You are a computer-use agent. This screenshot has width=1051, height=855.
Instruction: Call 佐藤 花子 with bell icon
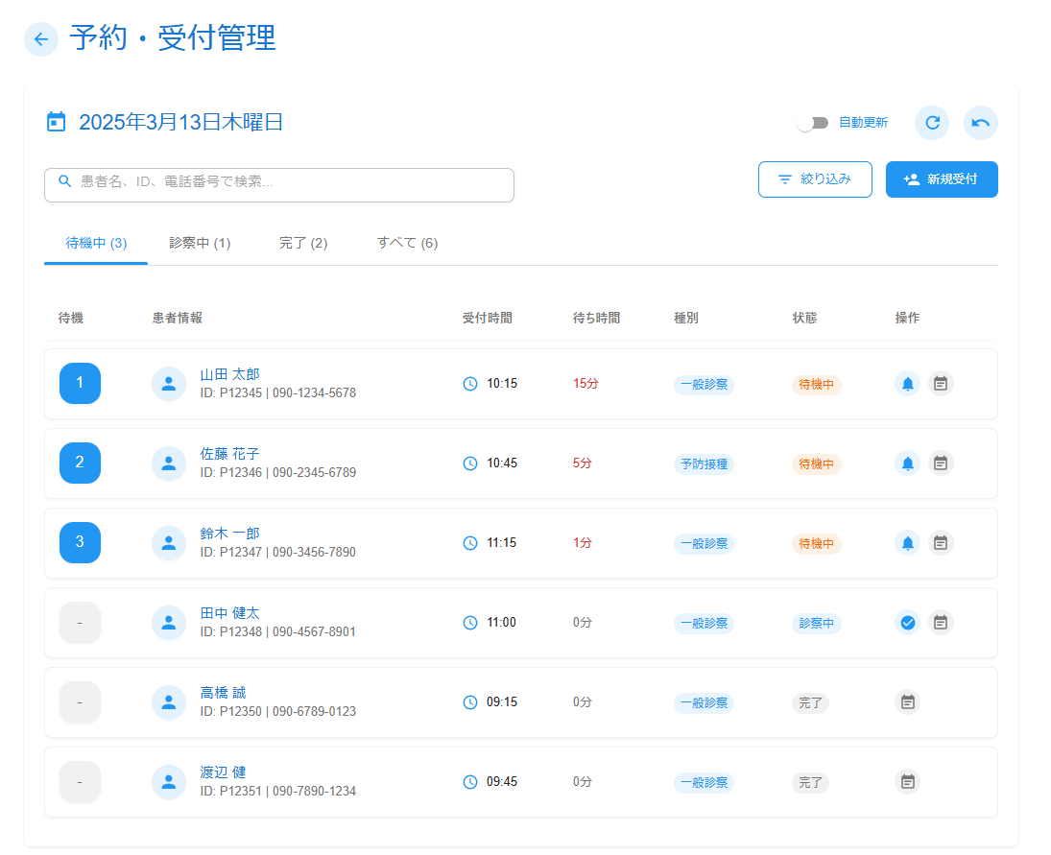click(x=908, y=463)
